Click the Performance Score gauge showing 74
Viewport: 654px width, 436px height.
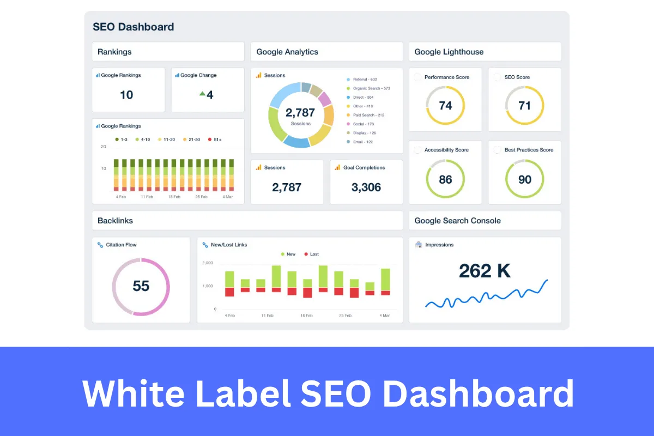tap(445, 105)
